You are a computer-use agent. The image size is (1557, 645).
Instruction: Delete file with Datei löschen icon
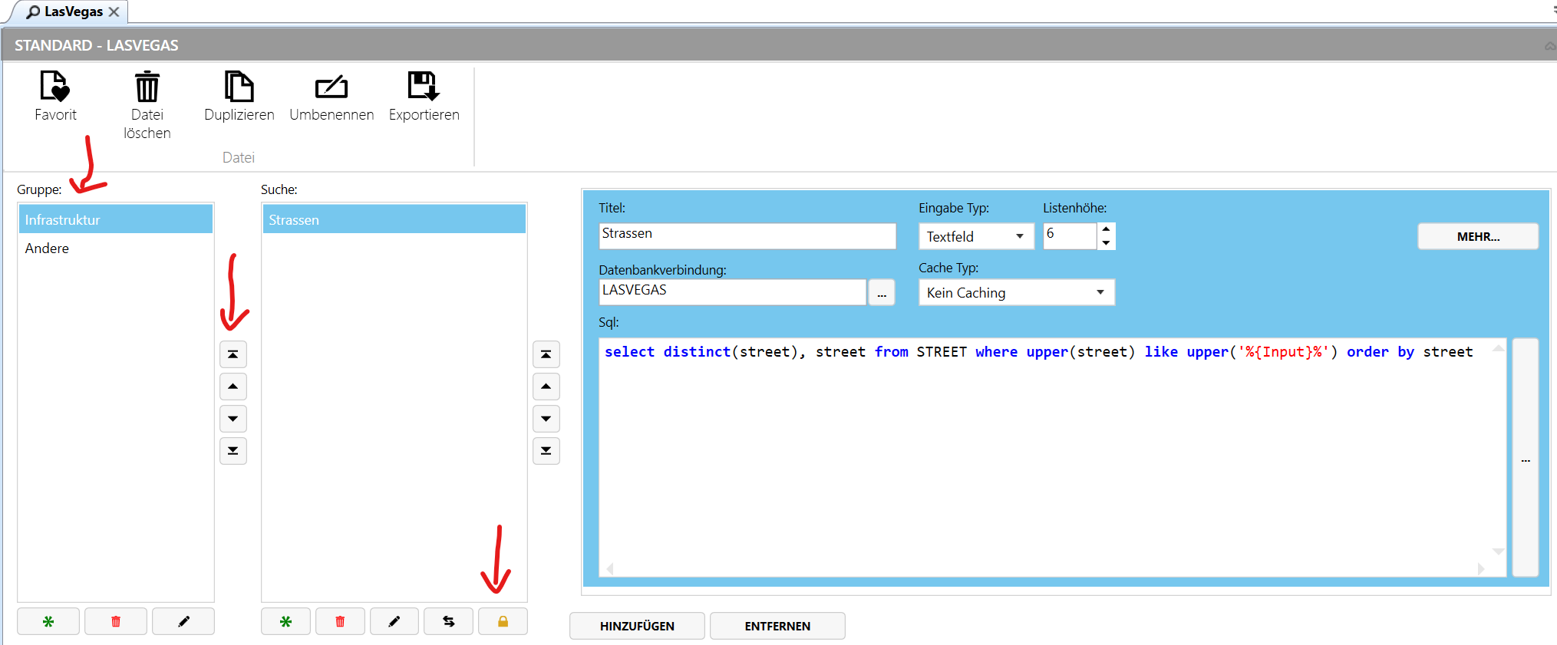click(x=147, y=87)
